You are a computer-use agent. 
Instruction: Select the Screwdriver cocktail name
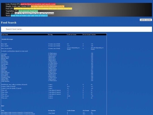(5, 76)
